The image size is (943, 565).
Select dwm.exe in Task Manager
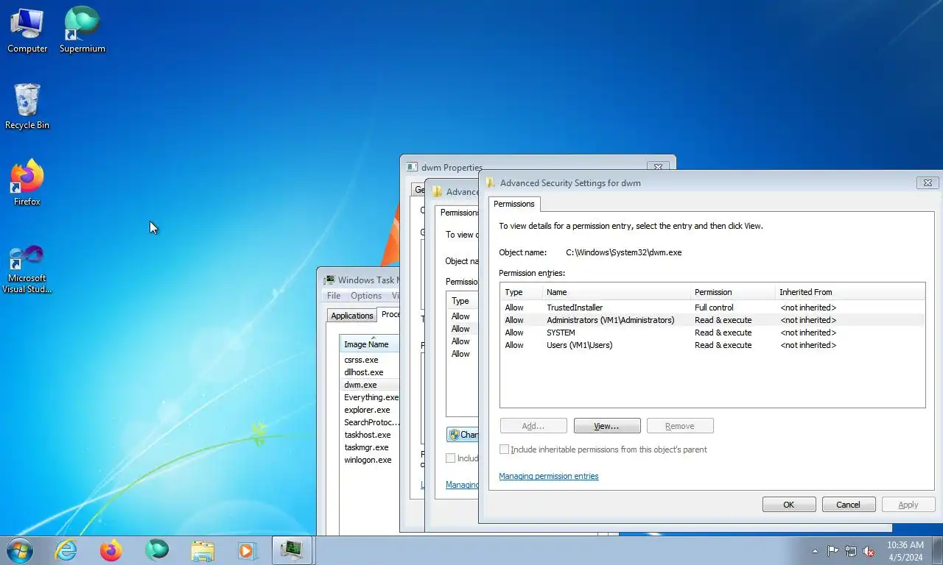point(369,385)
